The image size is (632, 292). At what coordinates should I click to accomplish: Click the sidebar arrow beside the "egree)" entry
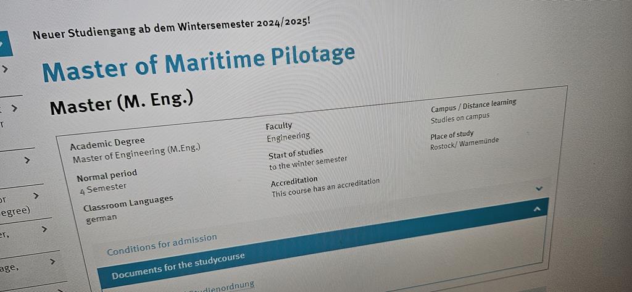coord(36,196)
